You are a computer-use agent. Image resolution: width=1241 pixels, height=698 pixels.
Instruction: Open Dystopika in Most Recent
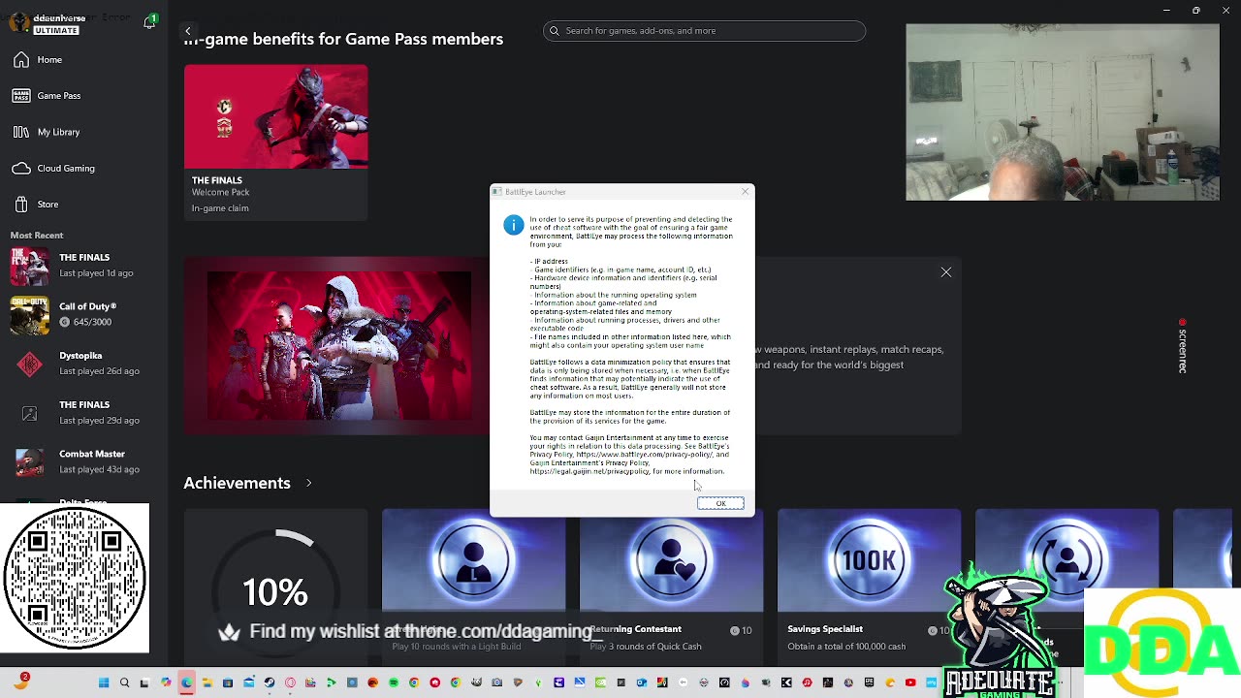84,364
